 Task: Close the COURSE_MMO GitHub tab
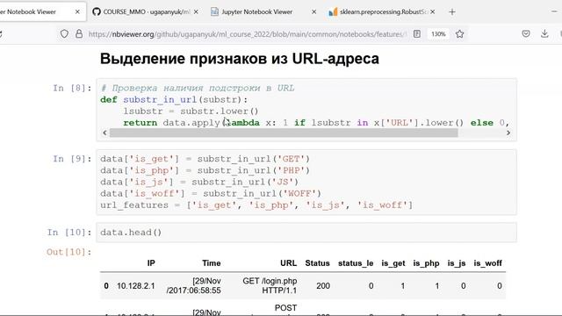(x=196, y=11)
